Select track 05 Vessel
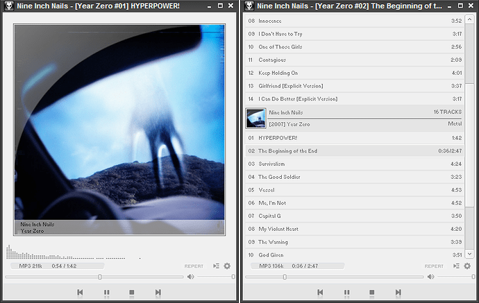 [x=355, y=190]
